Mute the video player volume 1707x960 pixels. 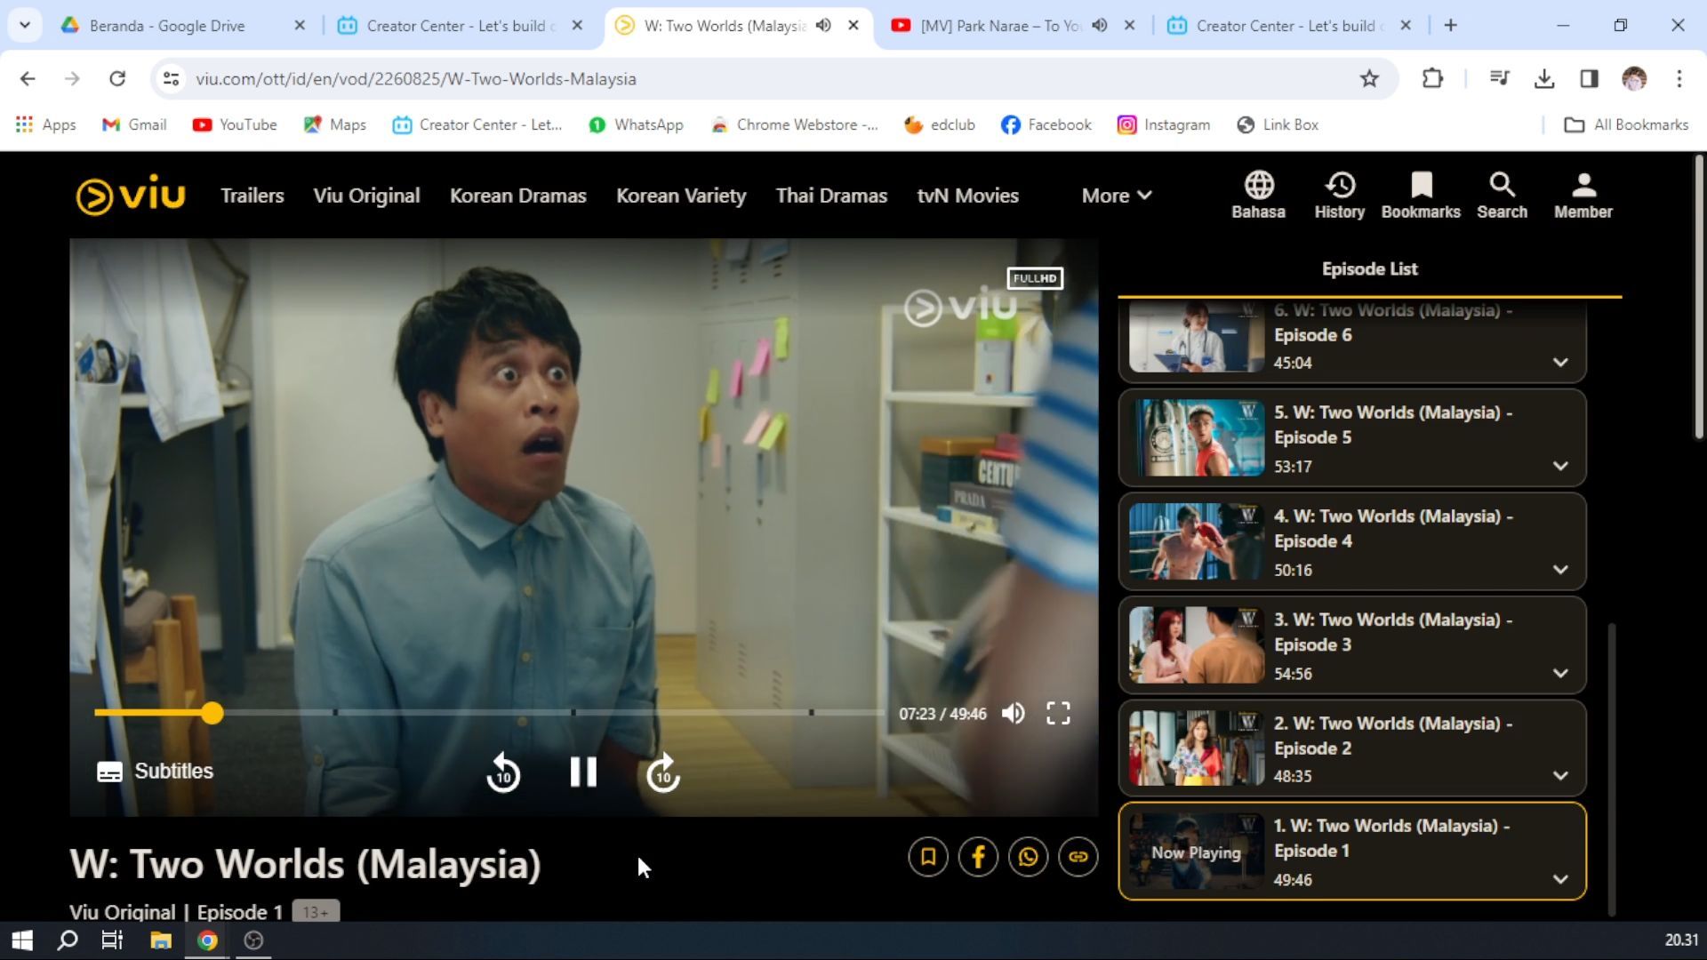pos(1013,713)
